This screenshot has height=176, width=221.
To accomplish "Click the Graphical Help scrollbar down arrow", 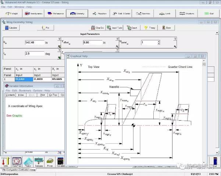I will coord(204,162).
